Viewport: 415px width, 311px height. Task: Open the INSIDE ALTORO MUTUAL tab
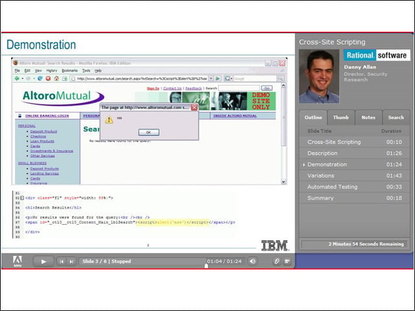click(235, 116)
